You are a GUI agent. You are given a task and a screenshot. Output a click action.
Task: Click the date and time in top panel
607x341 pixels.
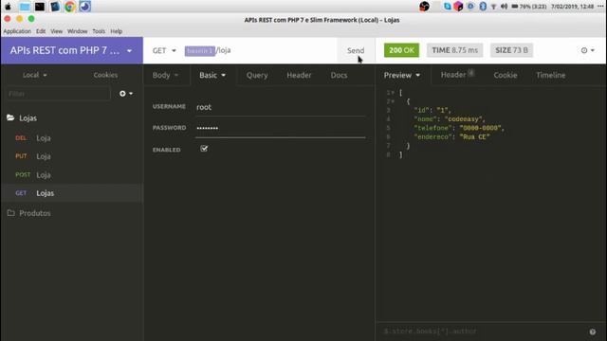[x=573, y=7]
